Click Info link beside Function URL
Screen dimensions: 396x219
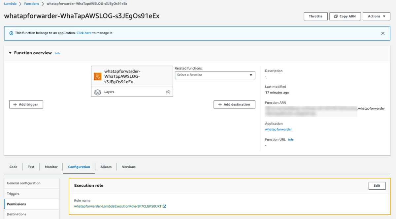[291, 140]
